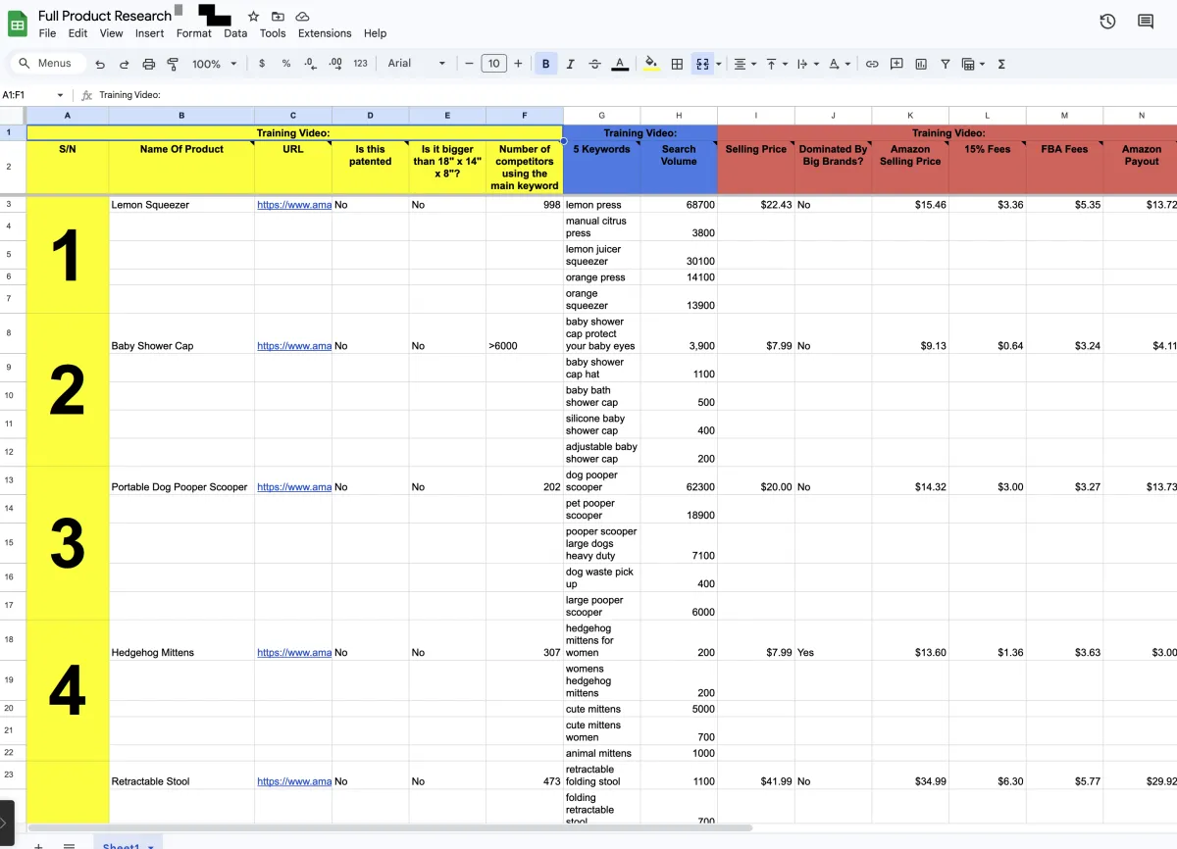Open the horizontal align dropdown

[x=745, y=64]
